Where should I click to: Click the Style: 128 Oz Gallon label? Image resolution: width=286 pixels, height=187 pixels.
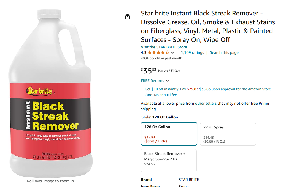pos(159,117)
